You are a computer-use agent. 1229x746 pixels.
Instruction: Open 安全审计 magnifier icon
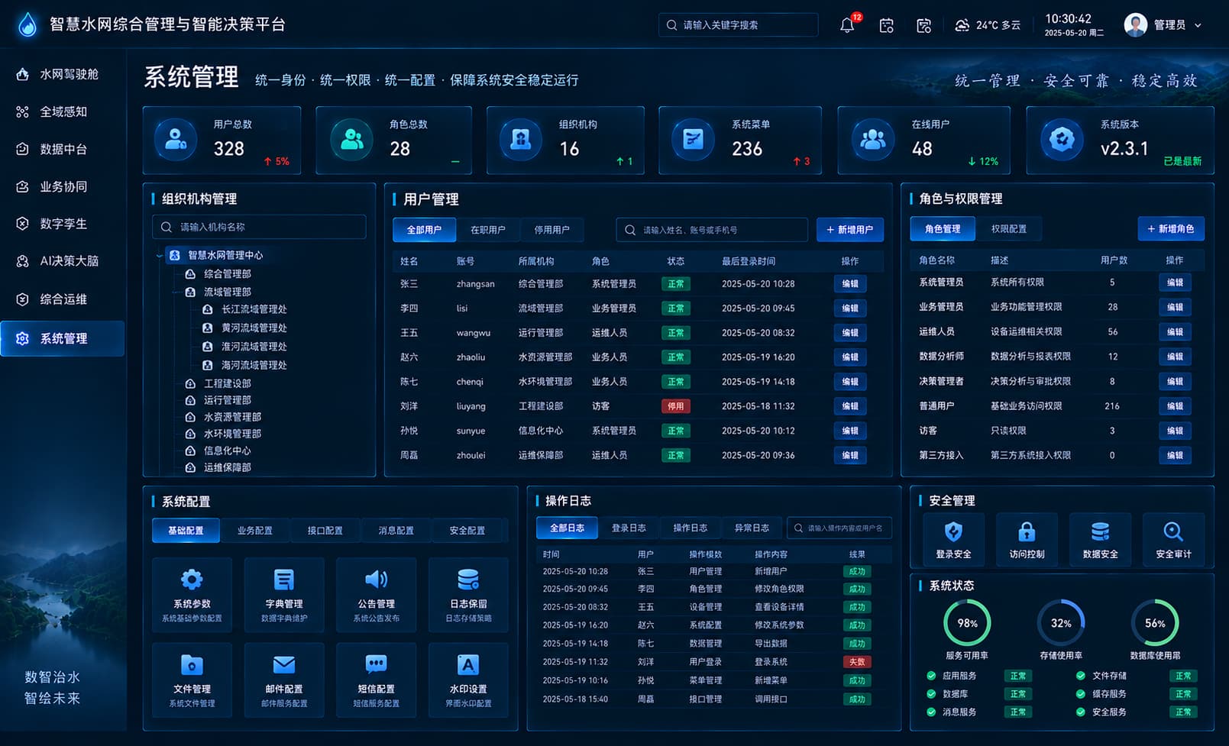click(x=1173, y=531)
